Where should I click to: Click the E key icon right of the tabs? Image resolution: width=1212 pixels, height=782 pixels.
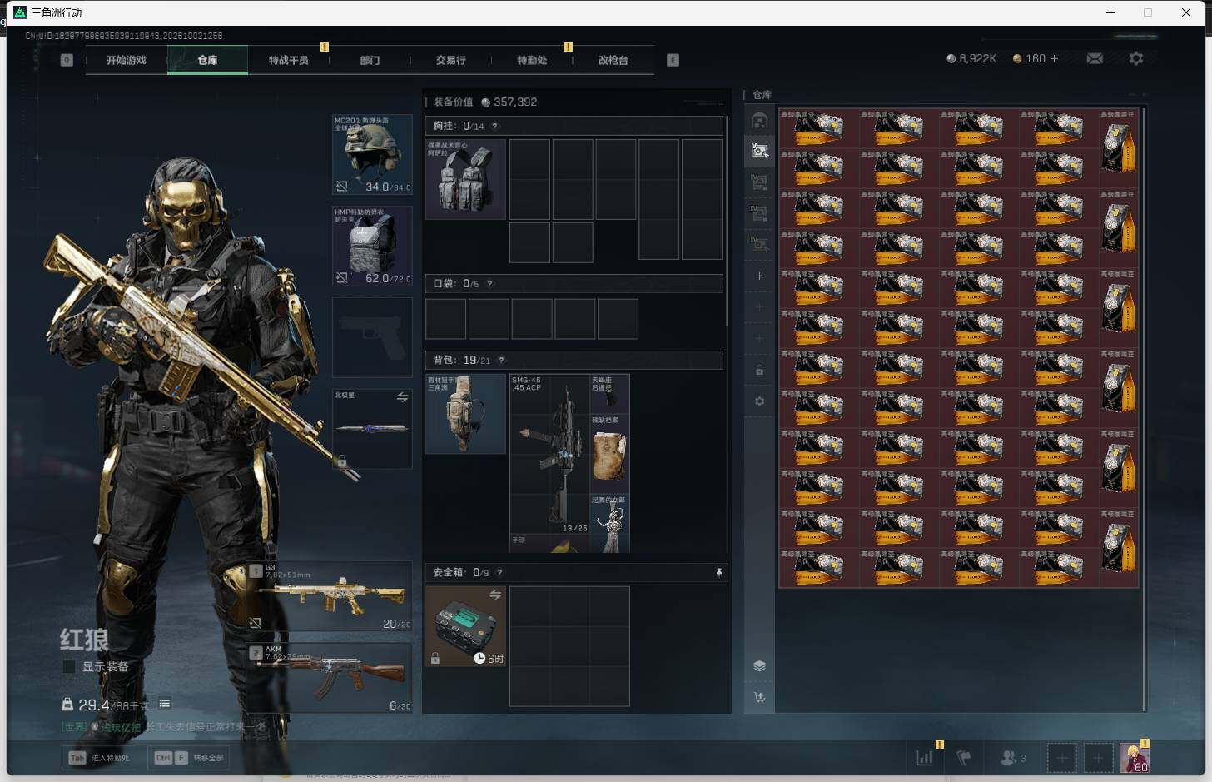tap(673, 60)
